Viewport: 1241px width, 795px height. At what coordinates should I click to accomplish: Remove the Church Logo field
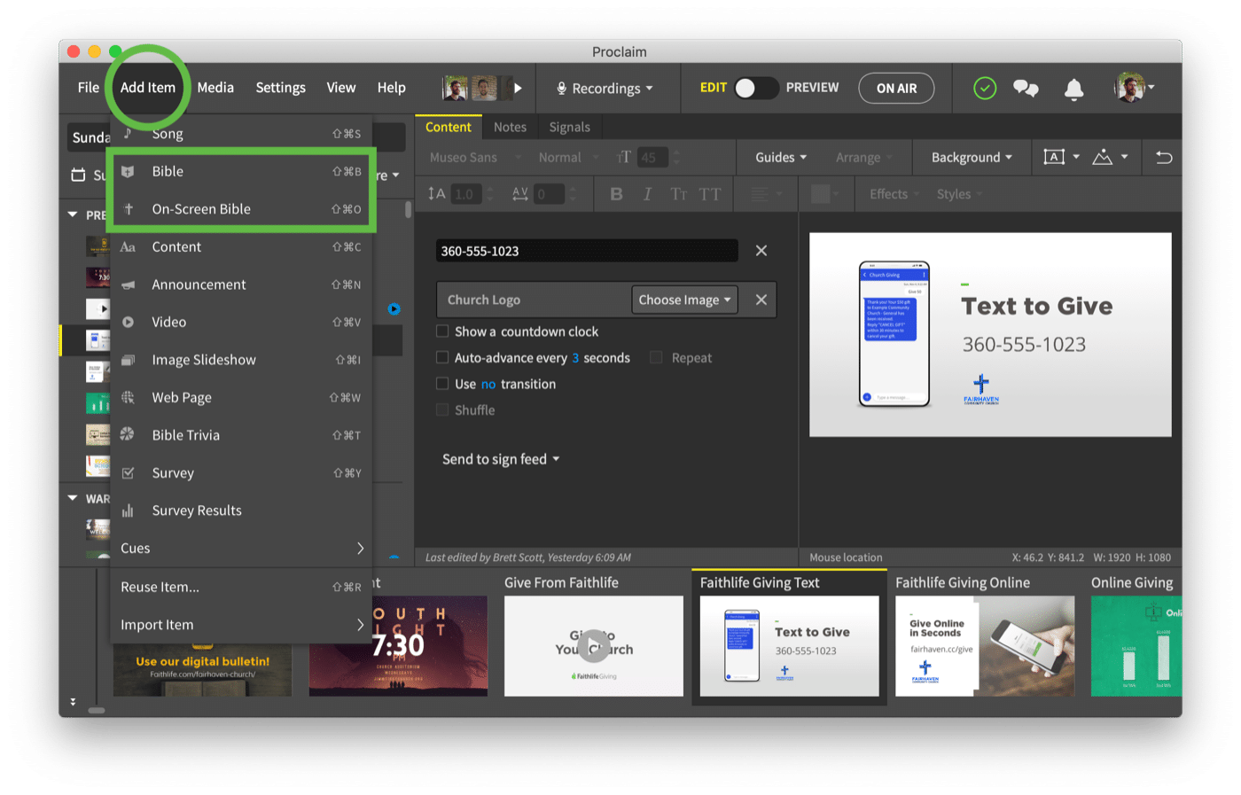pyautogui.click(x=761, y=300)
